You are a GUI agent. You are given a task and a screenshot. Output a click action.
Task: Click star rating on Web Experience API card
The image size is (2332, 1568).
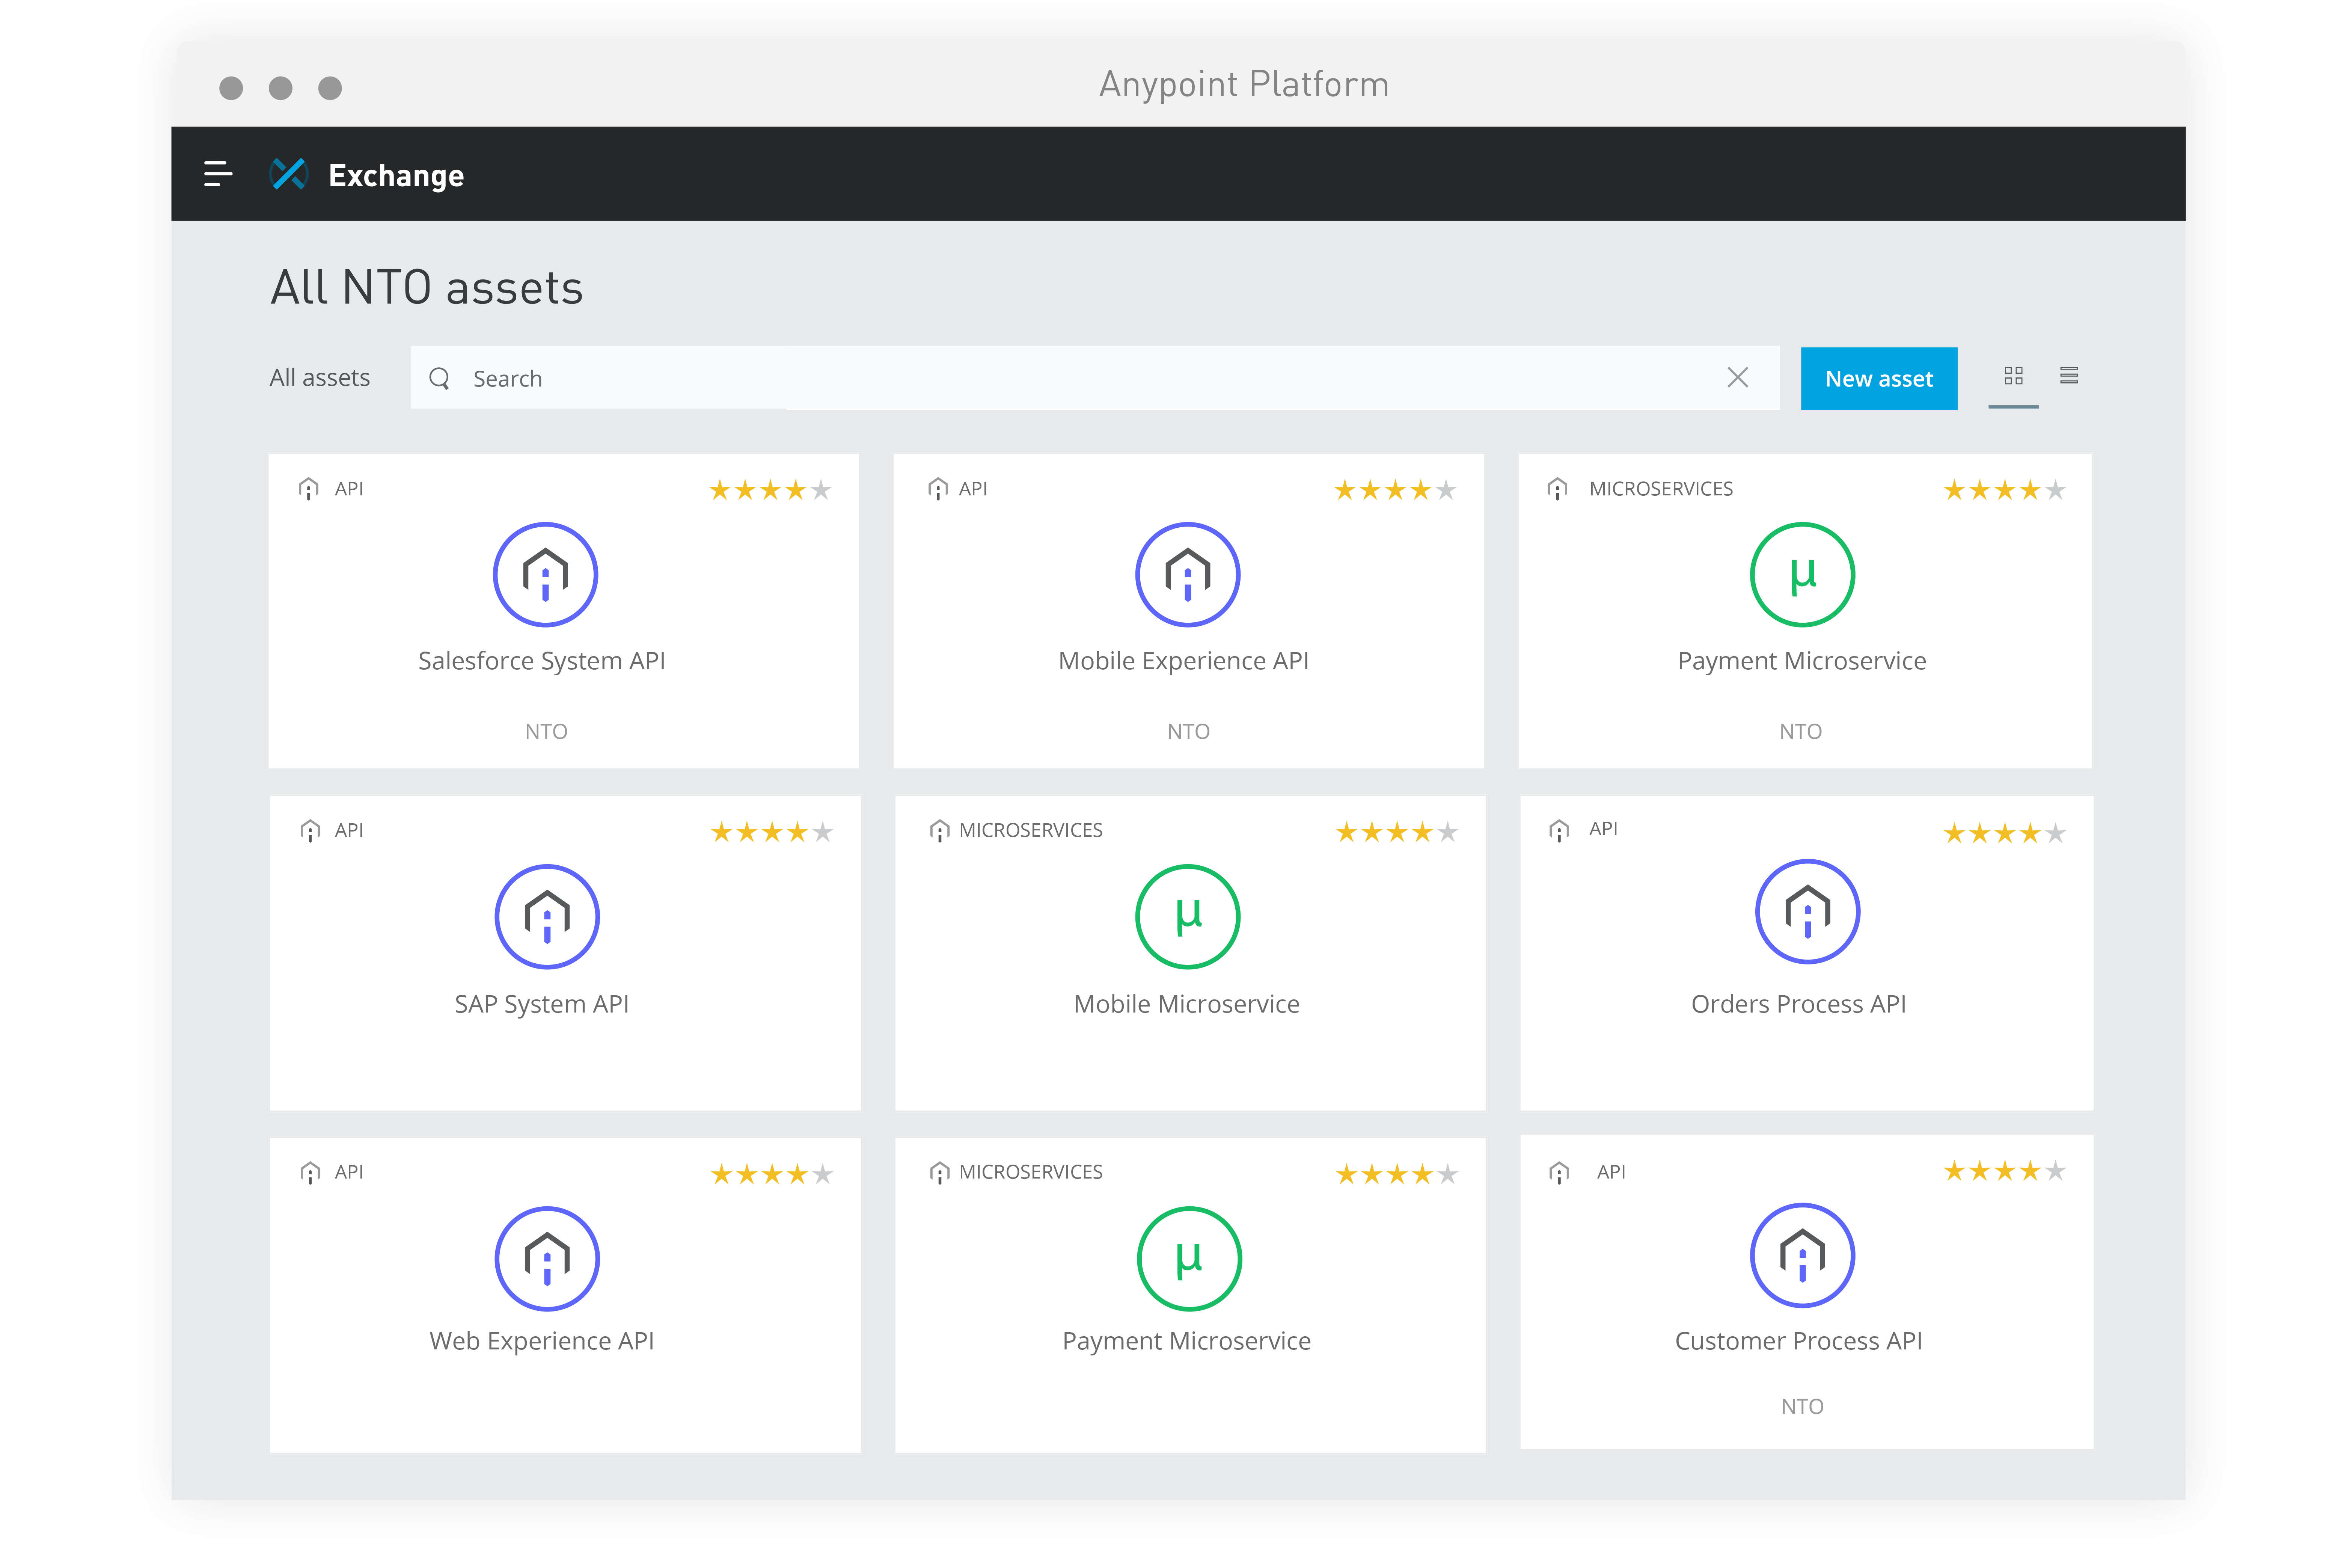(x=772, y=1174)
